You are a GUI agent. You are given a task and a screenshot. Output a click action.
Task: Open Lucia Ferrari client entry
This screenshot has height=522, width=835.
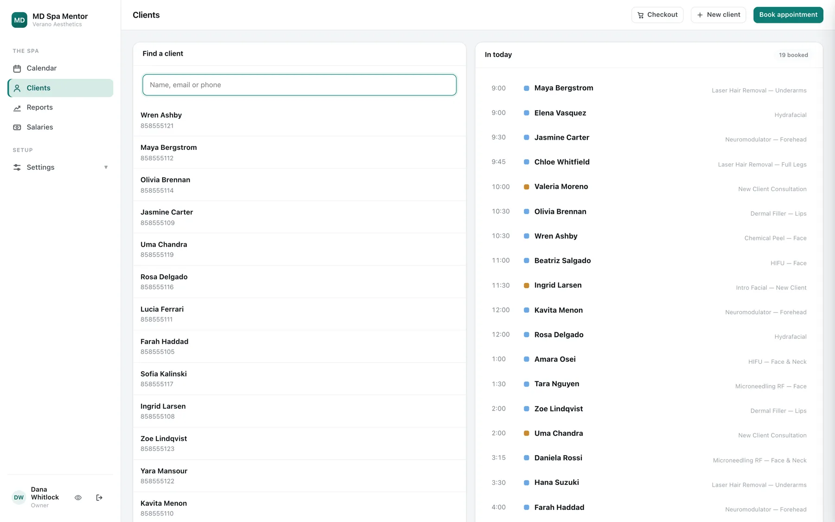[x=299, y=314]
